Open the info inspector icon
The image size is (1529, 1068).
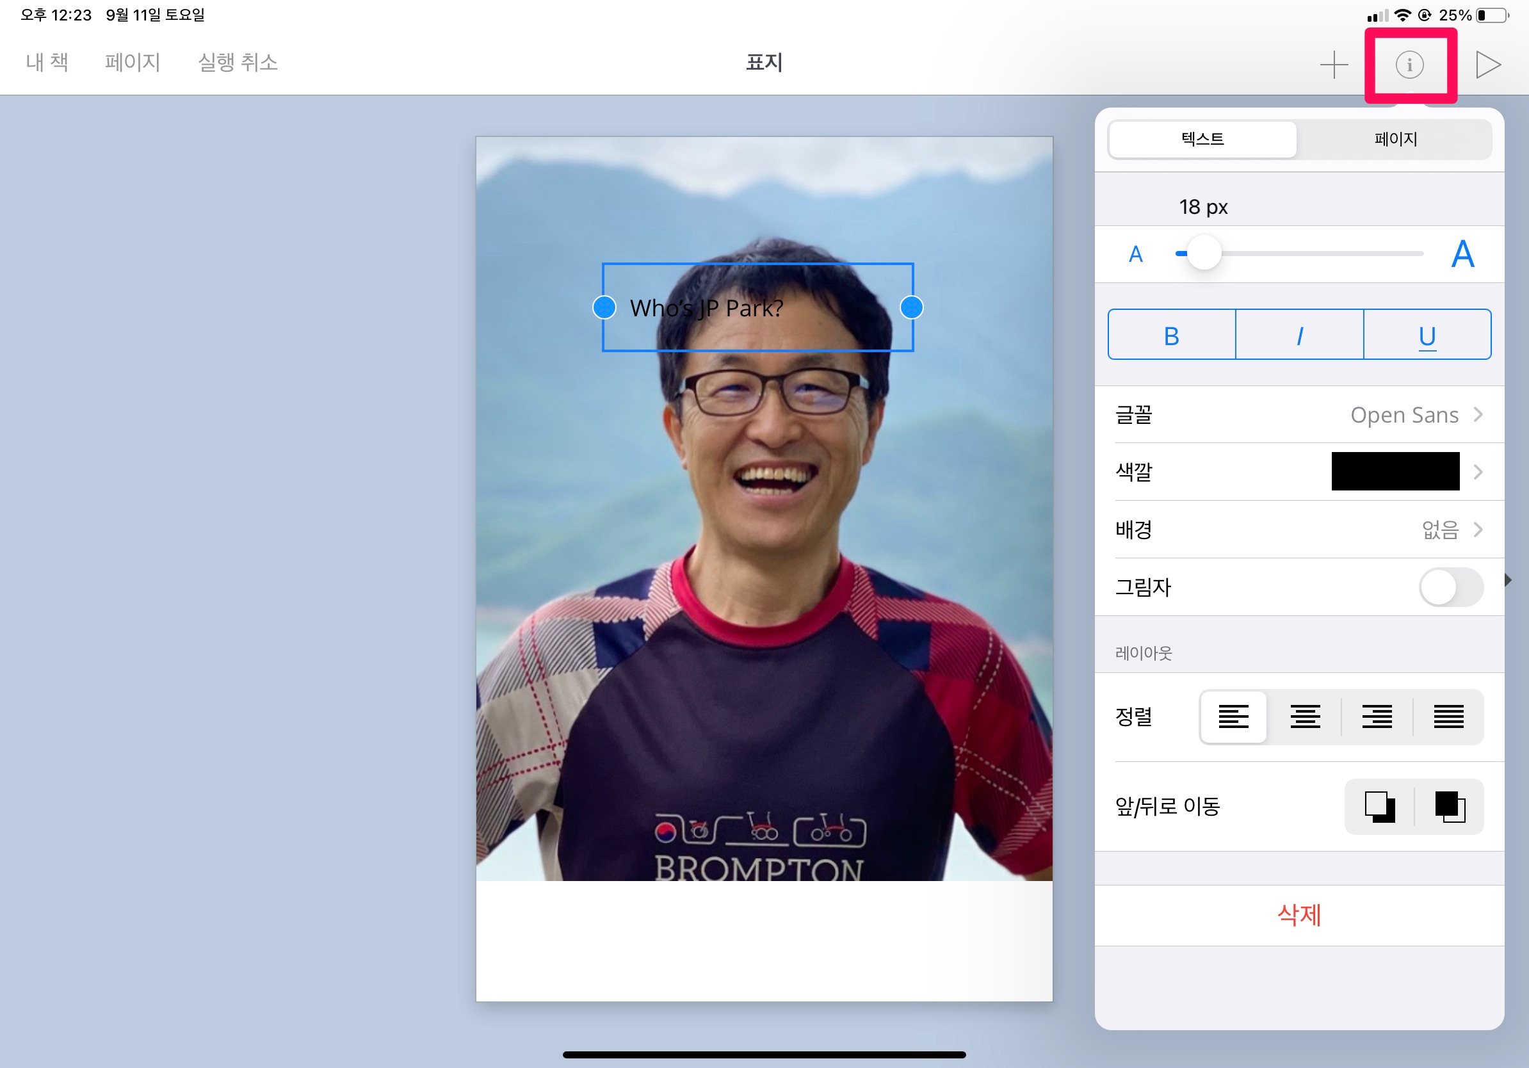pos(1409,65)
